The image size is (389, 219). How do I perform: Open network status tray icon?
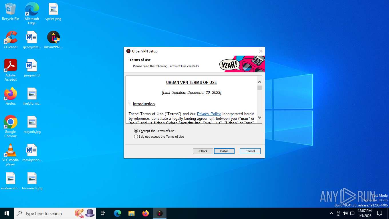(x=352, y=213)
